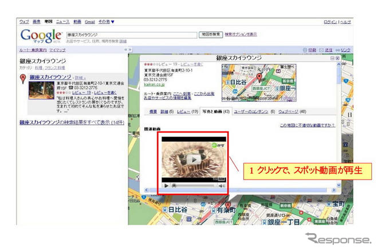378x251 pixels.
Task: Focus the map search input field
Action: click(x=132, y=35)
